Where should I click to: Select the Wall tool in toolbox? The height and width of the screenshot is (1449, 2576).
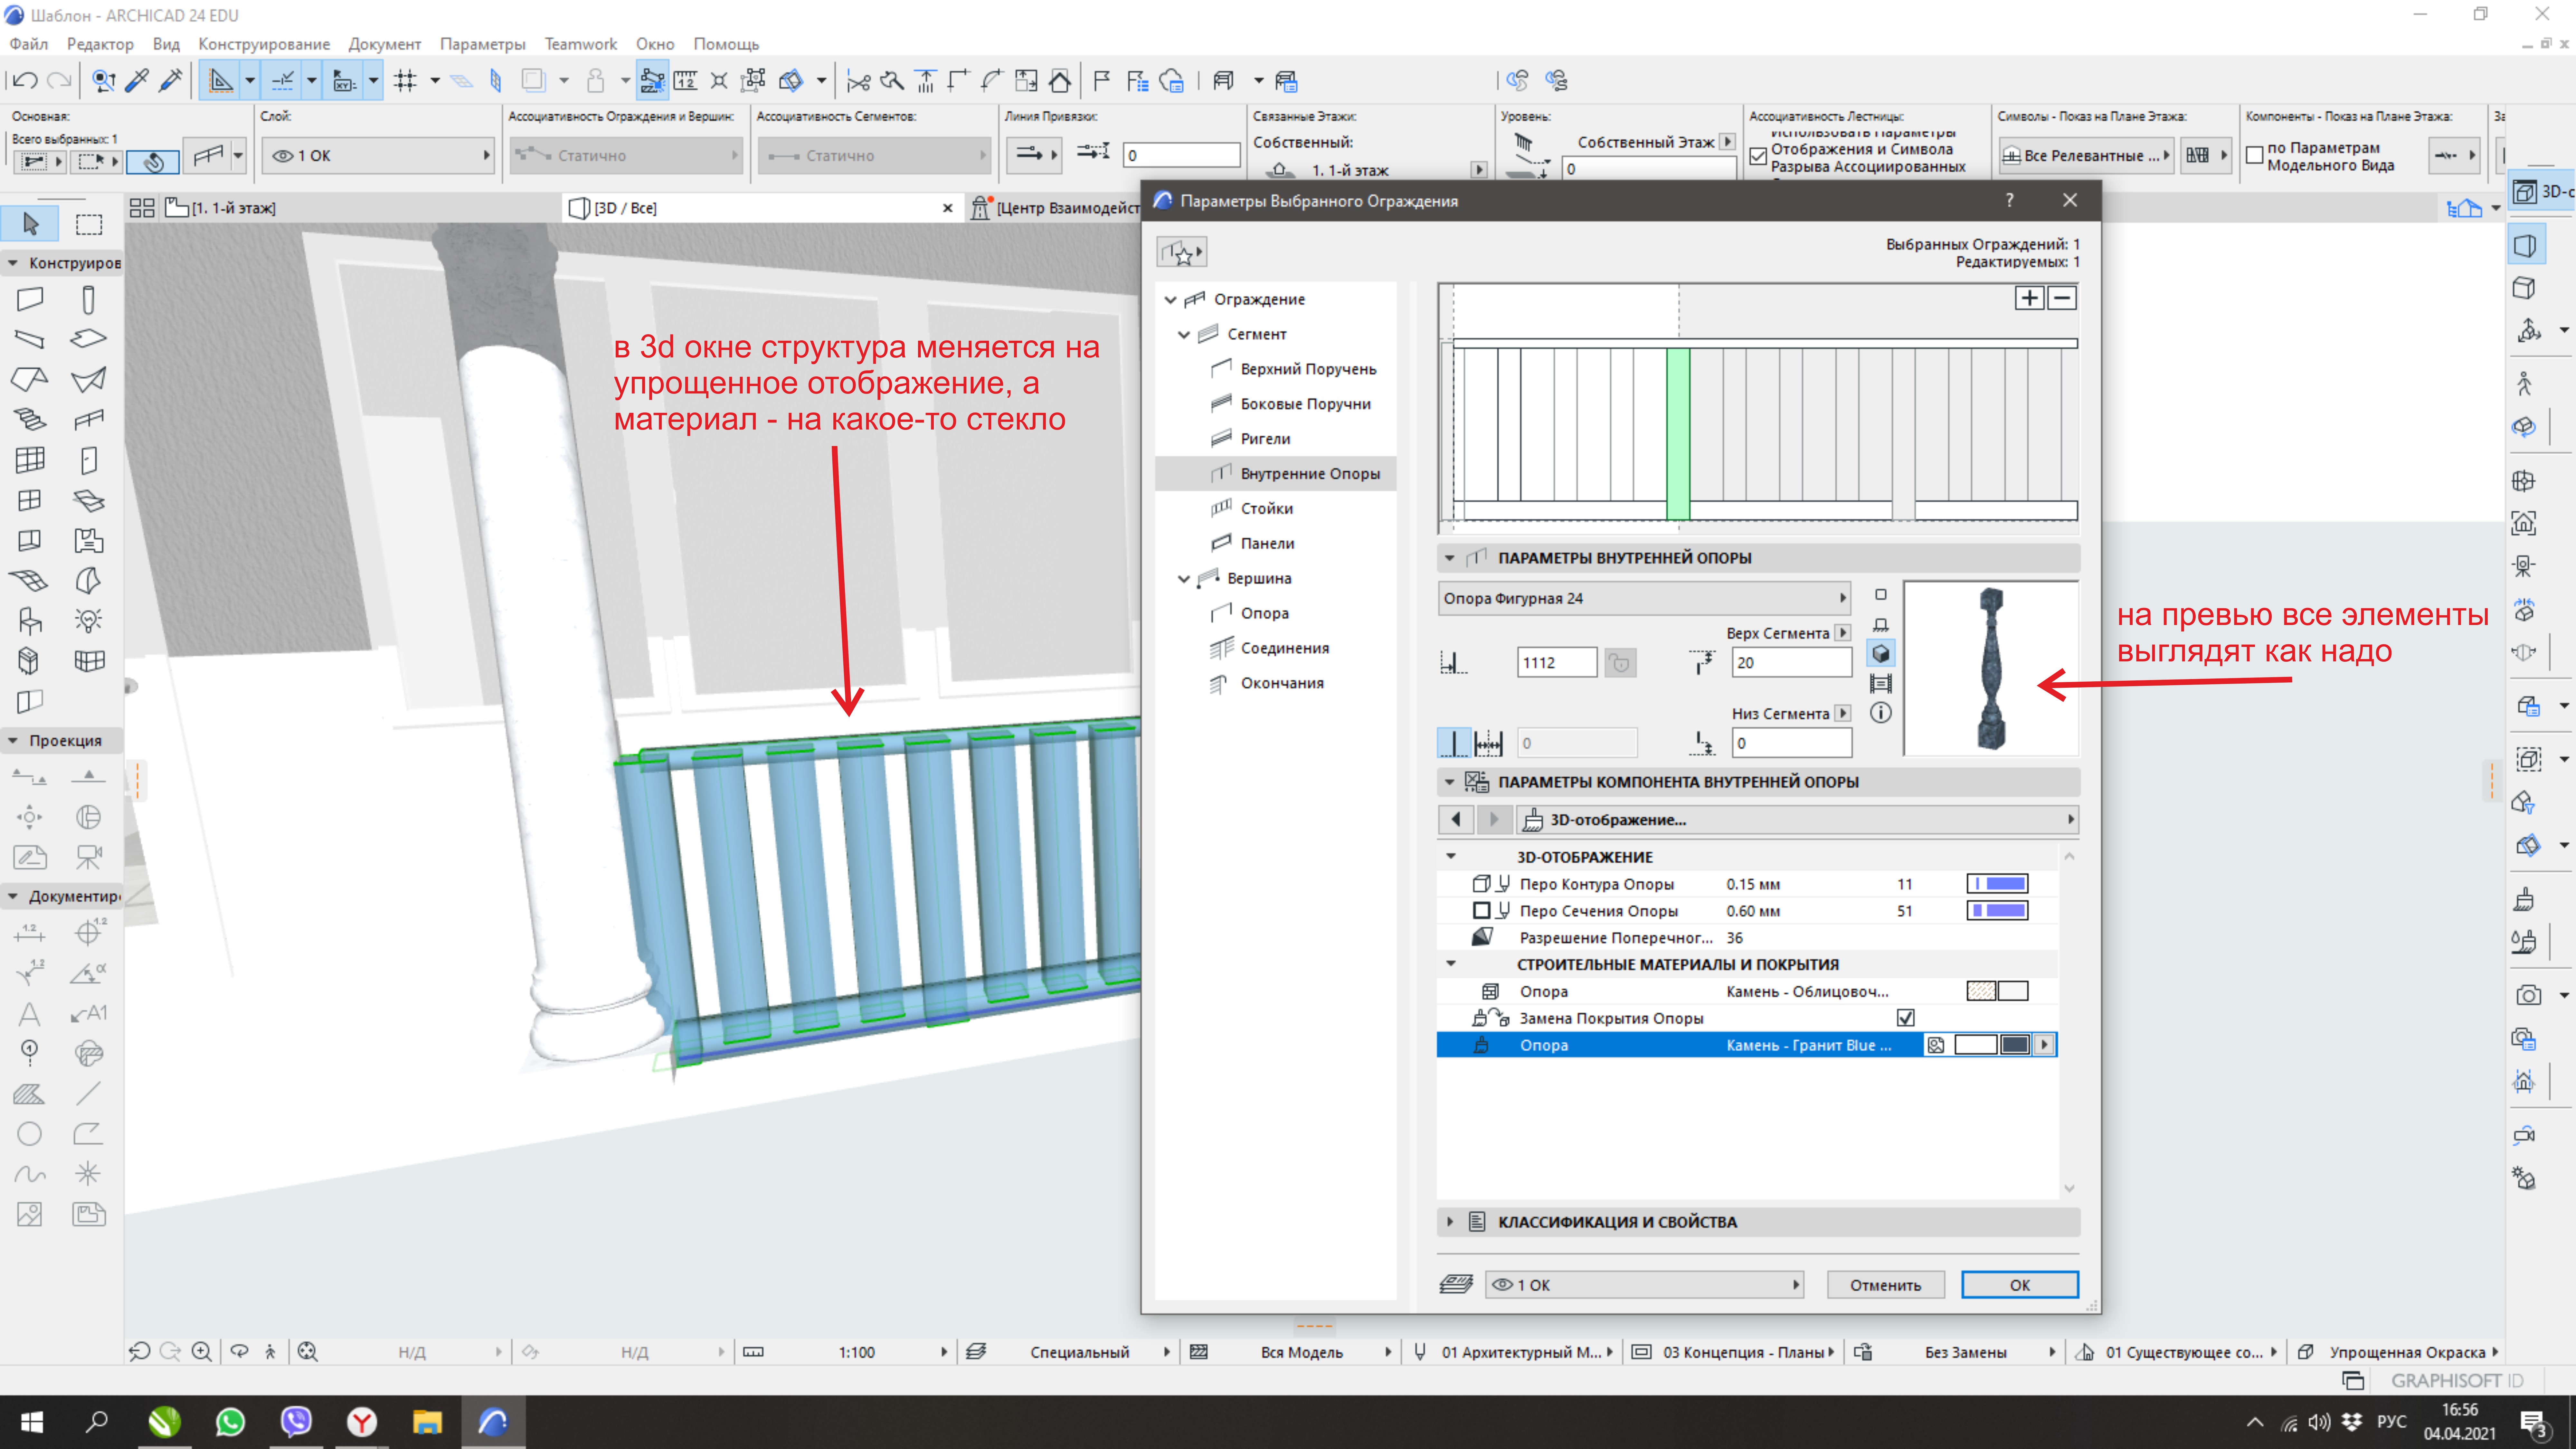pos(30,299)
